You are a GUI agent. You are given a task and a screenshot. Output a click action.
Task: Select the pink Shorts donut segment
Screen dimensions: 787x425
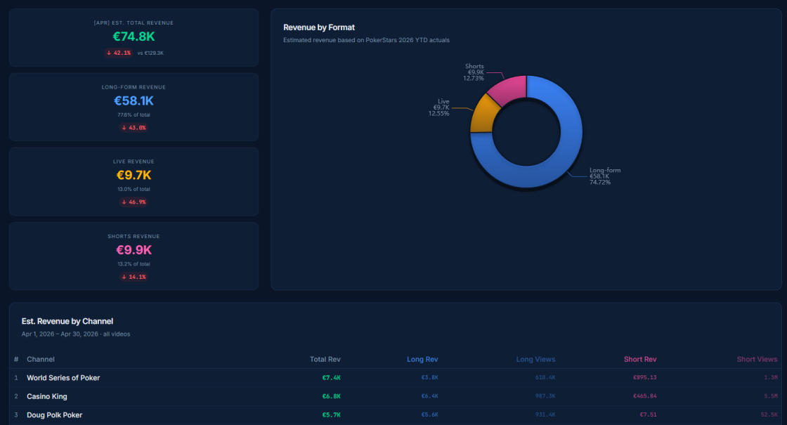tap(510, 89)
